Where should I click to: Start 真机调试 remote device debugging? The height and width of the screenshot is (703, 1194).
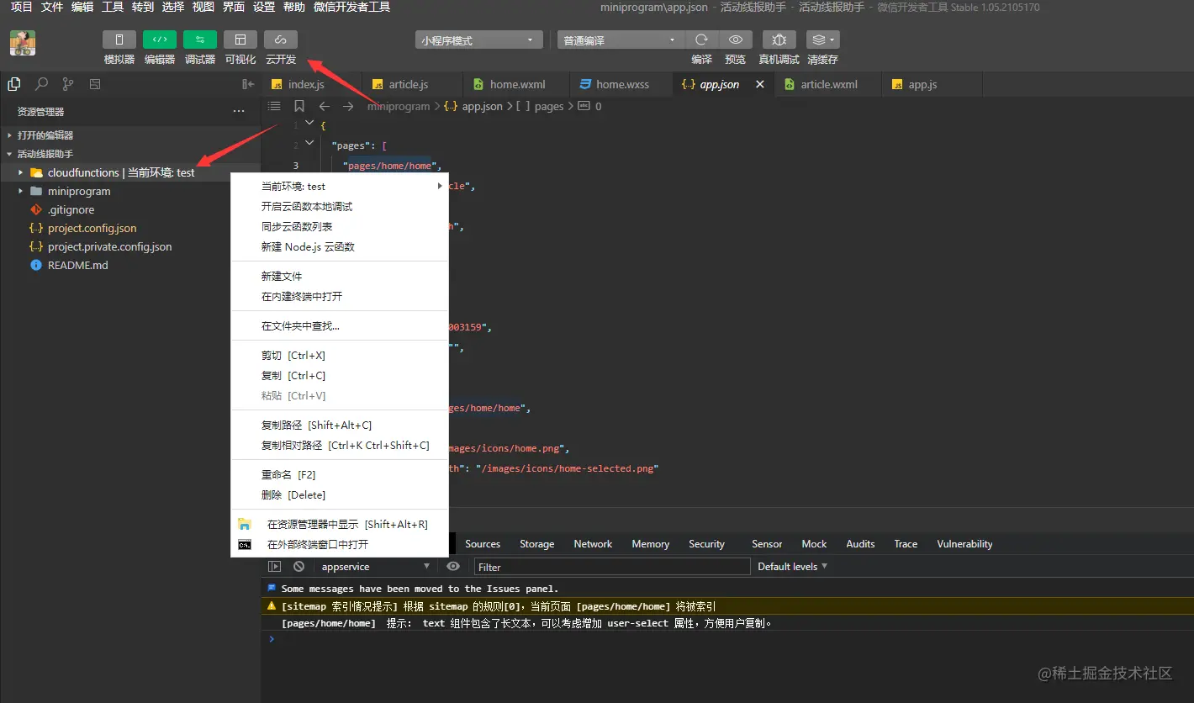point(779,40)
